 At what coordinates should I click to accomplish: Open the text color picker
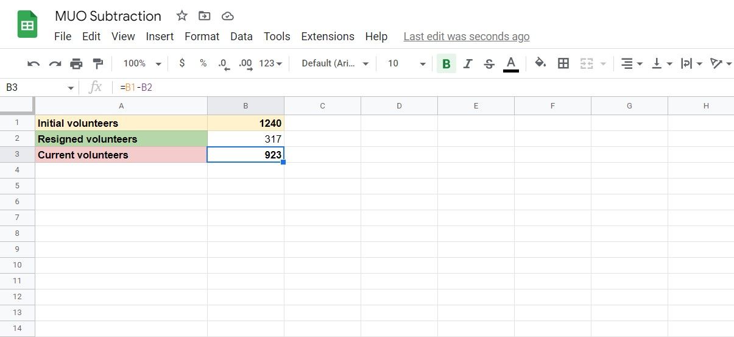pyautogui.click(x=511, y=63)
